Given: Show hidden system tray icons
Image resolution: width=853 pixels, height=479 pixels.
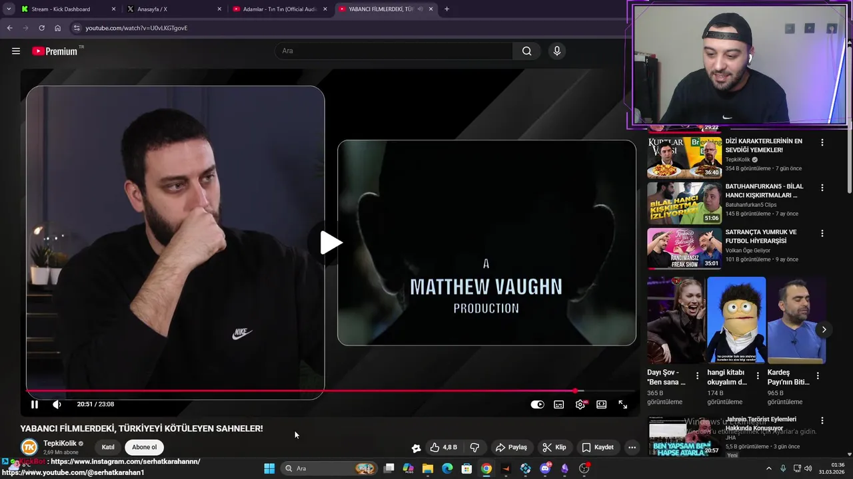Looking at the screenshot, I should 768,468.
